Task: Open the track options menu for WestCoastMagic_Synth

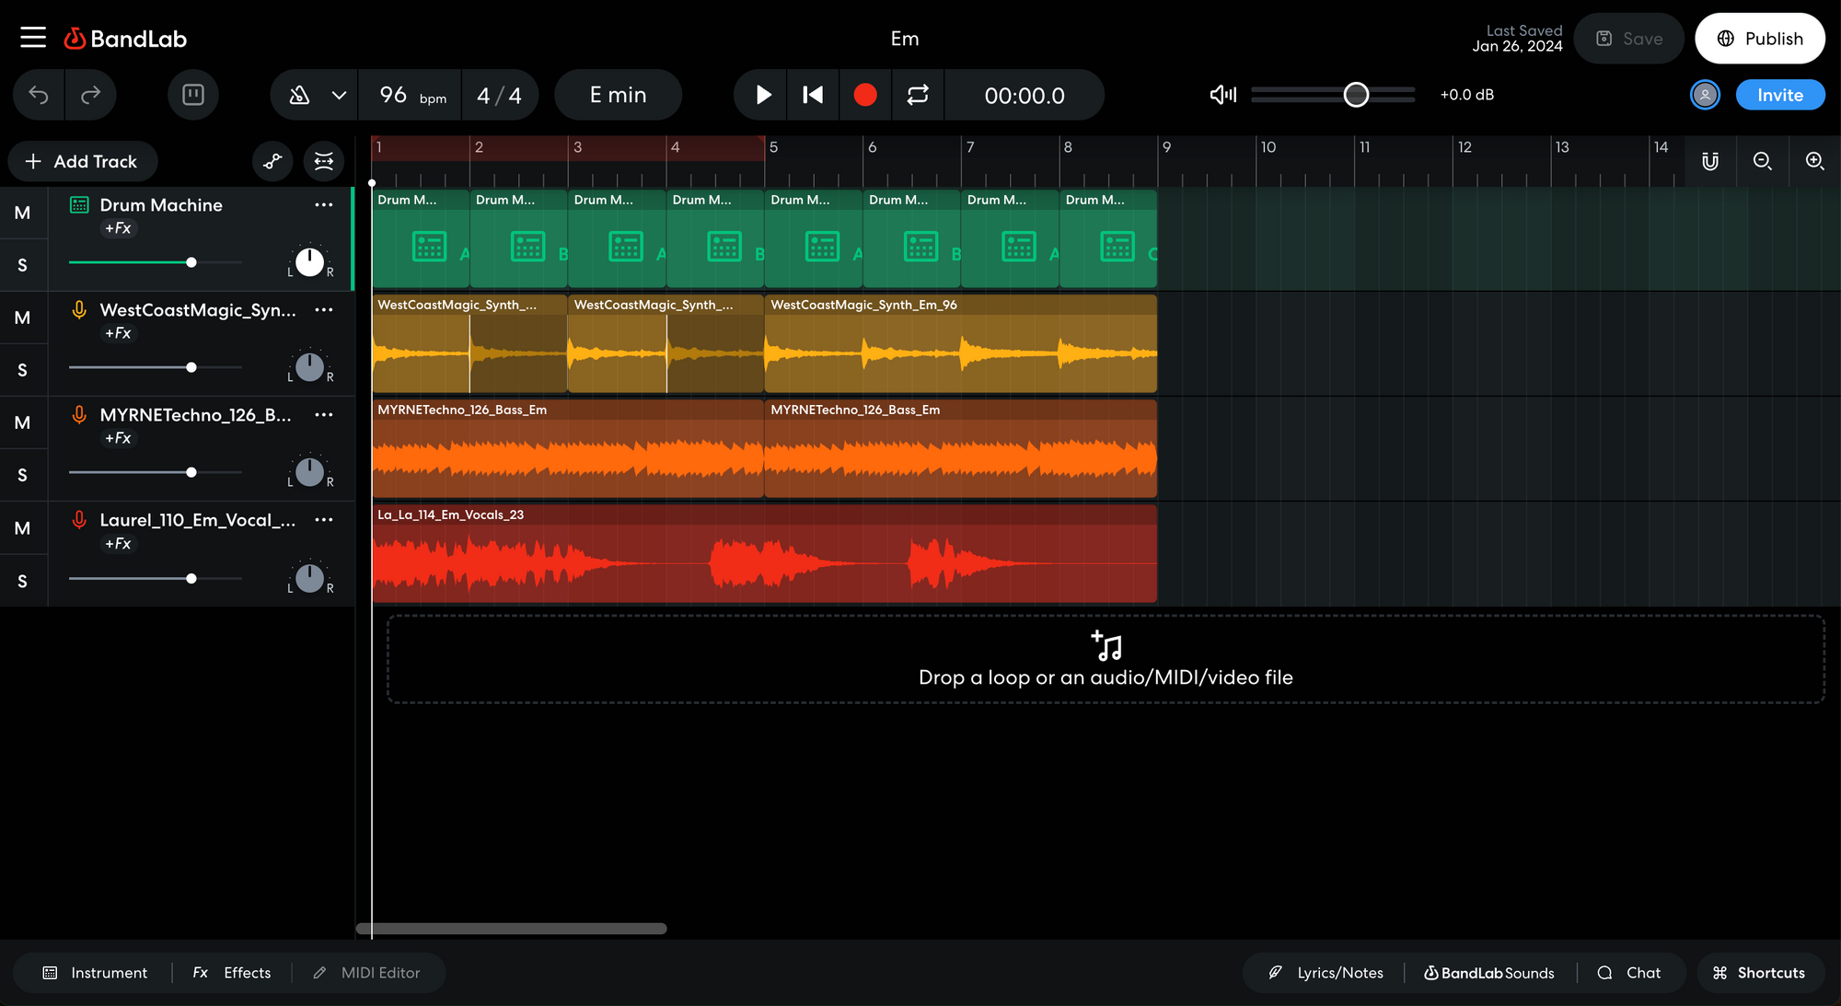Action: (x=324, y=310)
